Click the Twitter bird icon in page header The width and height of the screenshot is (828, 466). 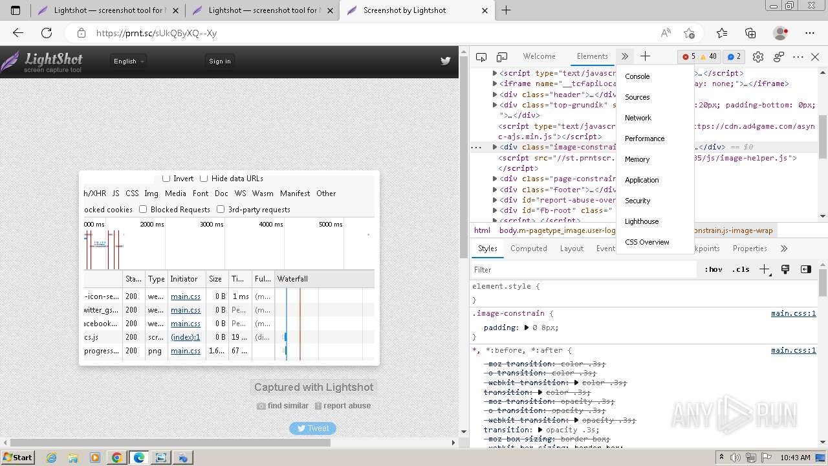click(445, 61)
